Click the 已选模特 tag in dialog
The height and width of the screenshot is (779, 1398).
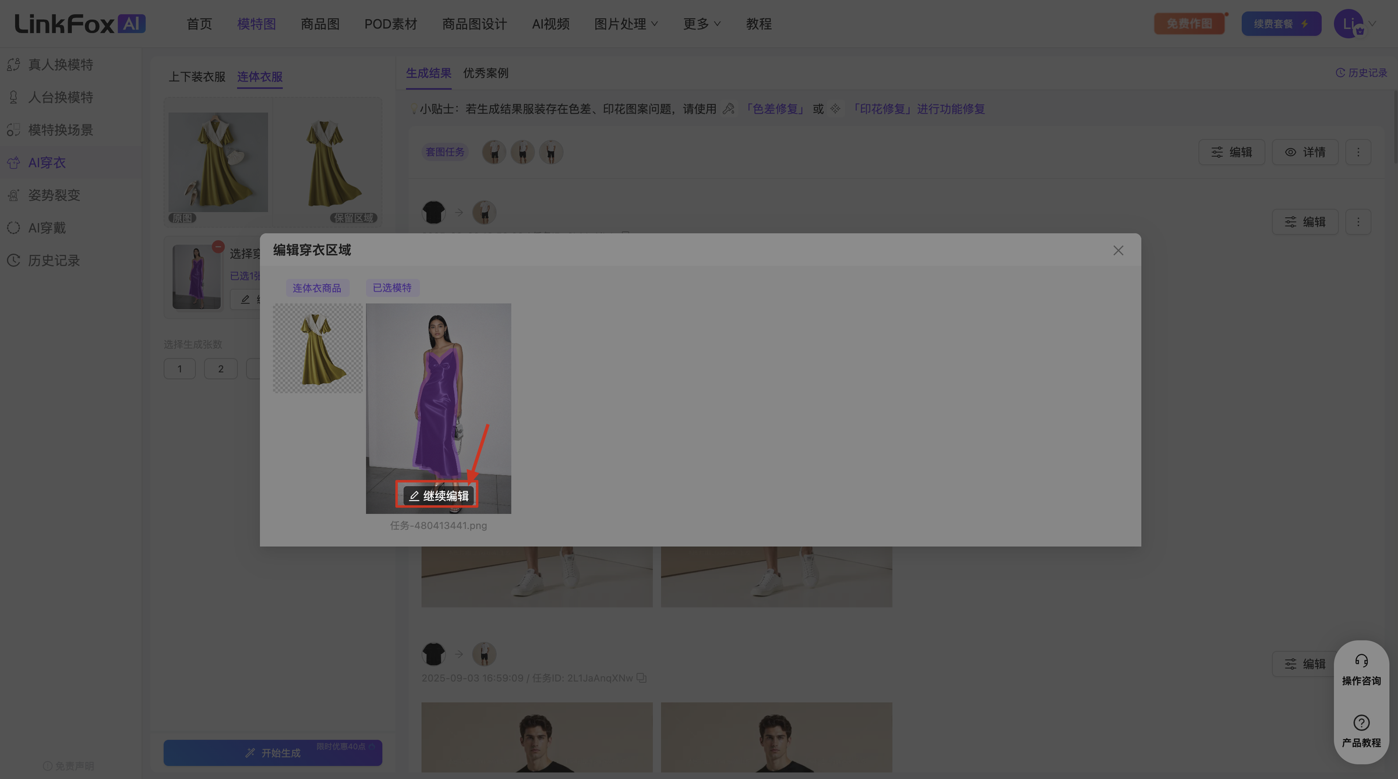392,288
